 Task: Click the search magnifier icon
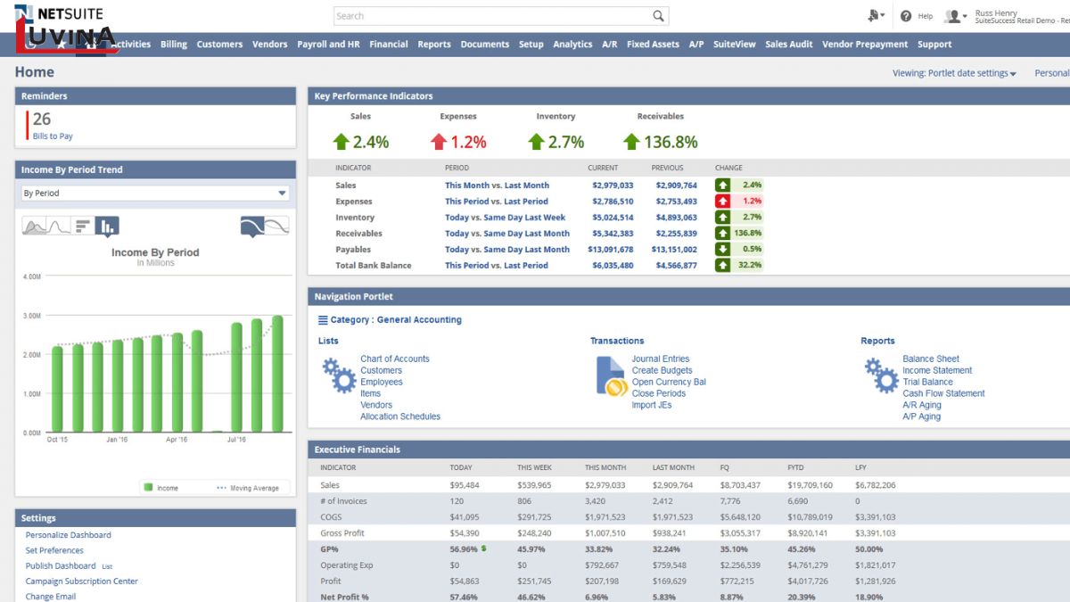pyautogui.click(x=658, y=16)
